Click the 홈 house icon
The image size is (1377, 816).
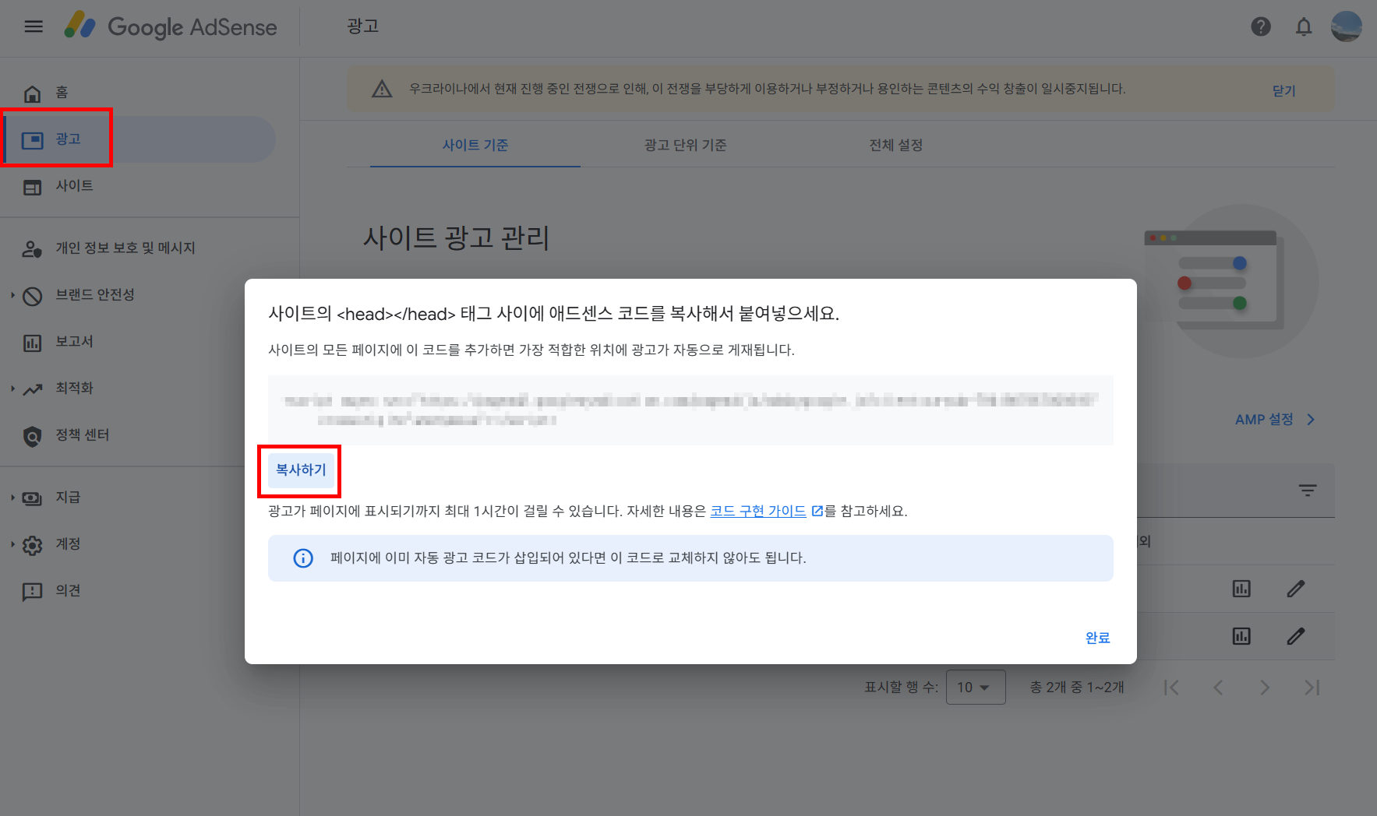[x=32, y=93]
